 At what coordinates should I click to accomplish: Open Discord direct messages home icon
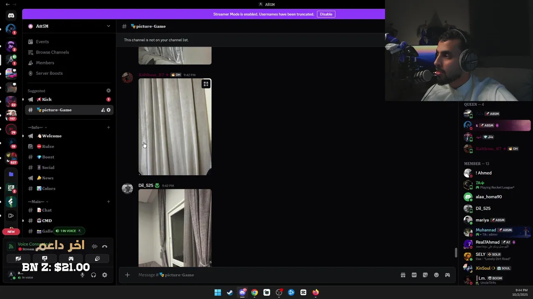click(x=11, y=16)
